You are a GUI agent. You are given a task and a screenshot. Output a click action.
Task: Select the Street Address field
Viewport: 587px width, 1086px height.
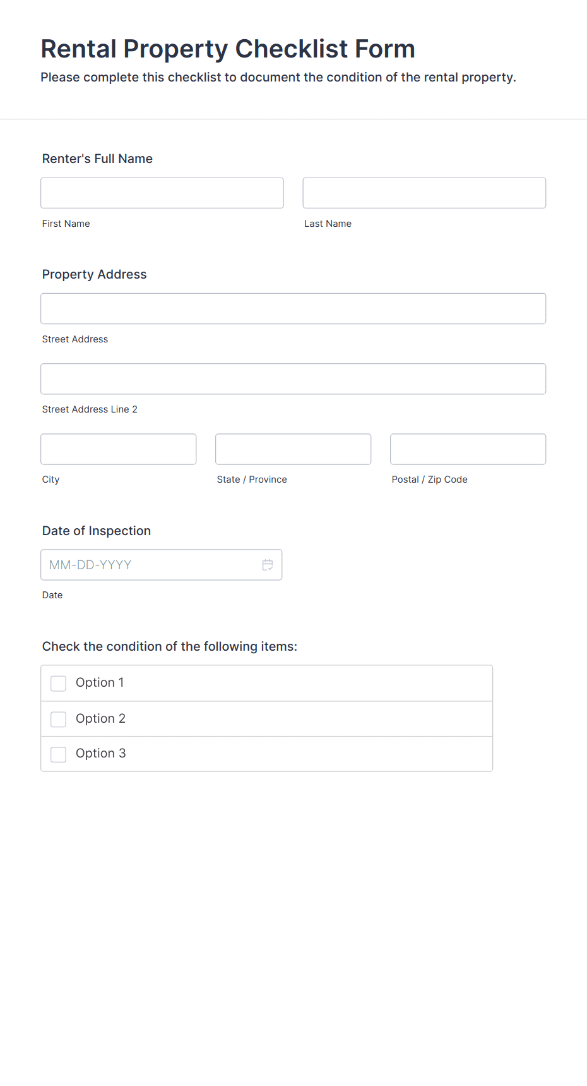click(293, 308)
